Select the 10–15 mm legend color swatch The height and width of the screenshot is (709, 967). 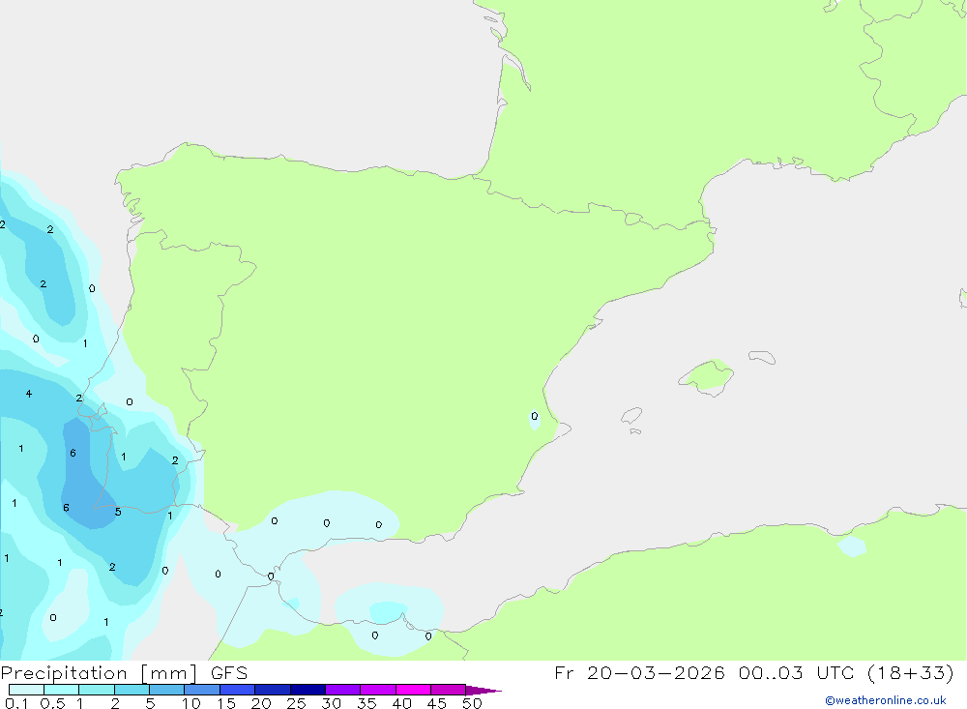[202, 690]
